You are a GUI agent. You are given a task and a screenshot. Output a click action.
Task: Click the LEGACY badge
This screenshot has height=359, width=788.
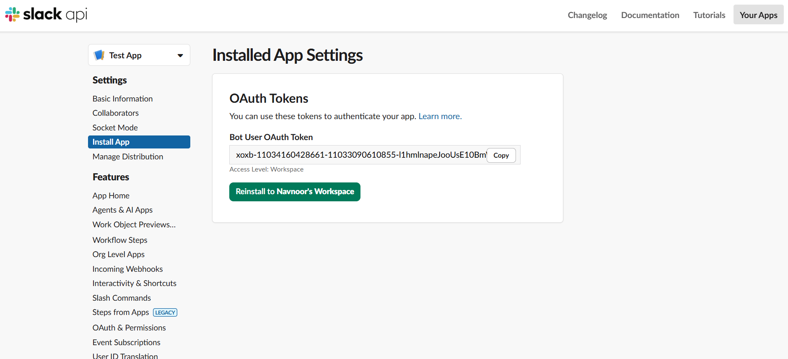click(165, 312)
